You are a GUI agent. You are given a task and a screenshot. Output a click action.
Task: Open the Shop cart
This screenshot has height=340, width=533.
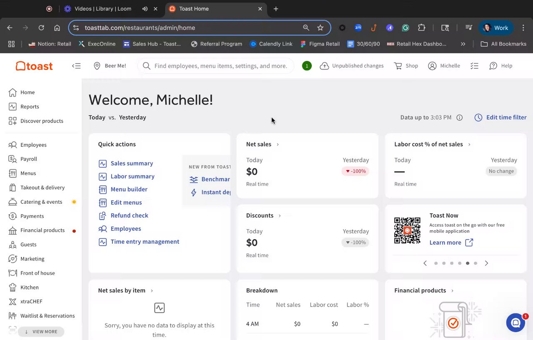coord(406,66)
